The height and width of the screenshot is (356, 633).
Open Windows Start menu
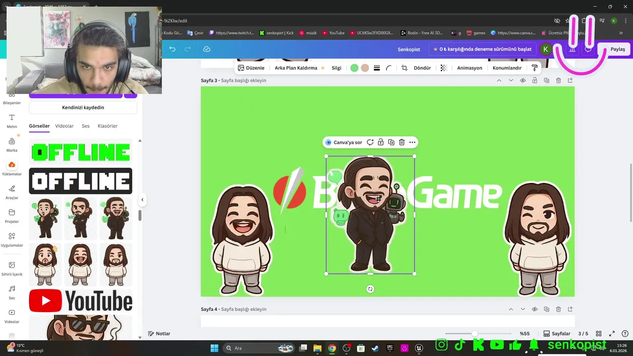click(214, 348)
